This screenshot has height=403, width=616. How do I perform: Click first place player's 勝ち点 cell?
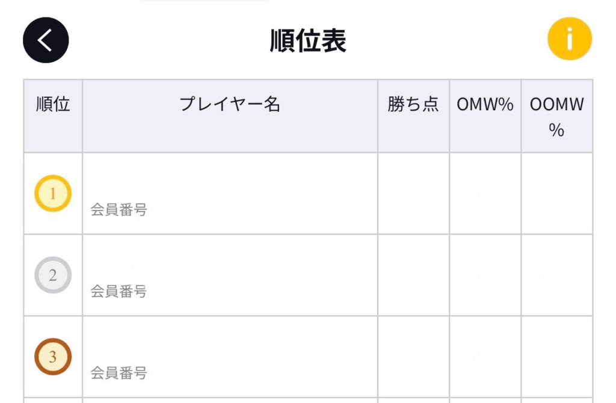[413, 193]
